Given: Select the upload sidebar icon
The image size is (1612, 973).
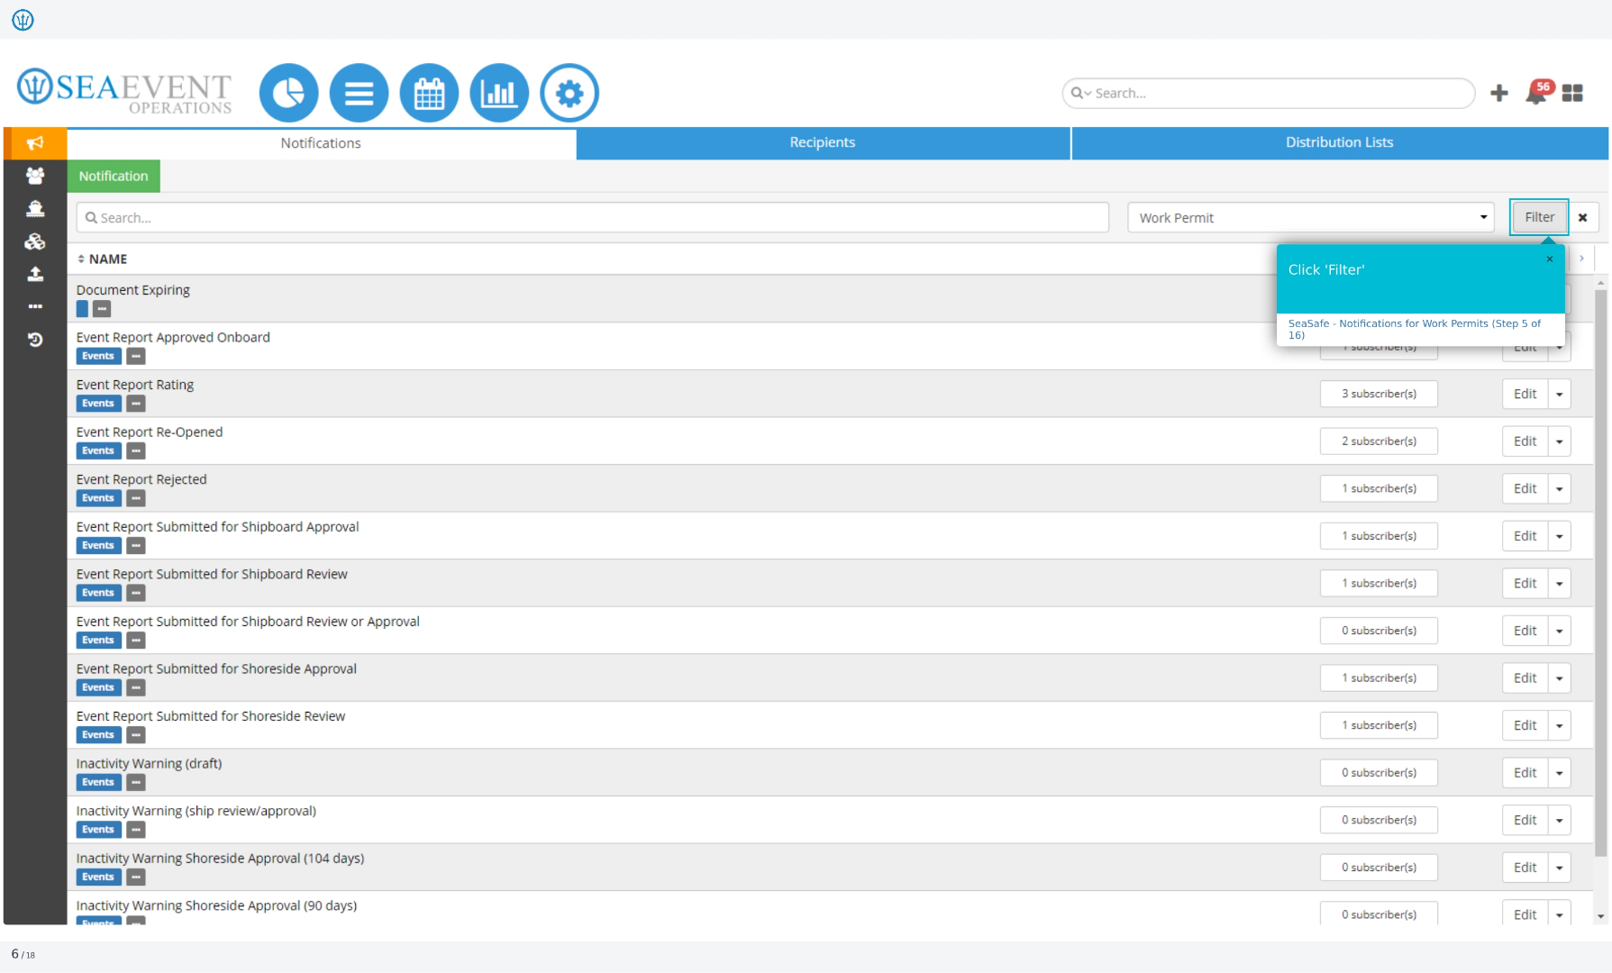Looking at the screenshot, I should click(x=35, y=274).
